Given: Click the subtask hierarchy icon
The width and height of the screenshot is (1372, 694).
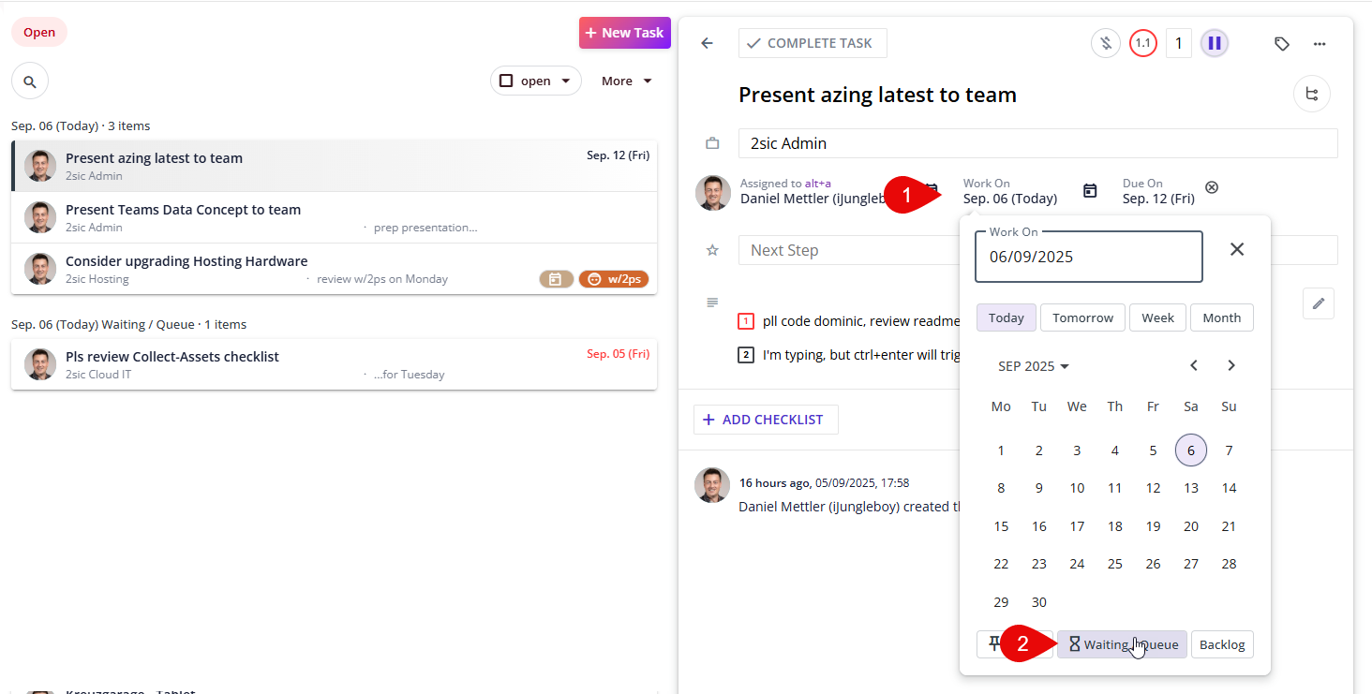Looking at the screenshot, I should point(1311,94).
